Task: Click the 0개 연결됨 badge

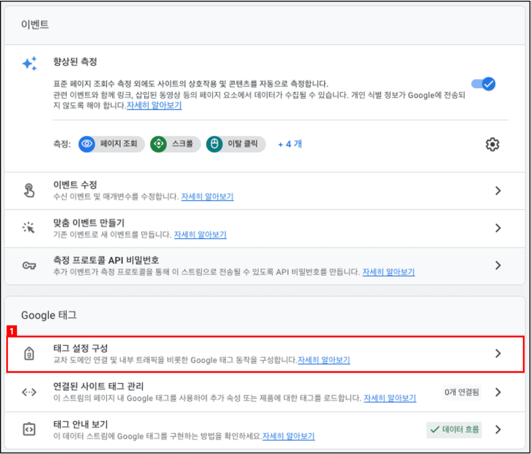Action: coord(462,392)
